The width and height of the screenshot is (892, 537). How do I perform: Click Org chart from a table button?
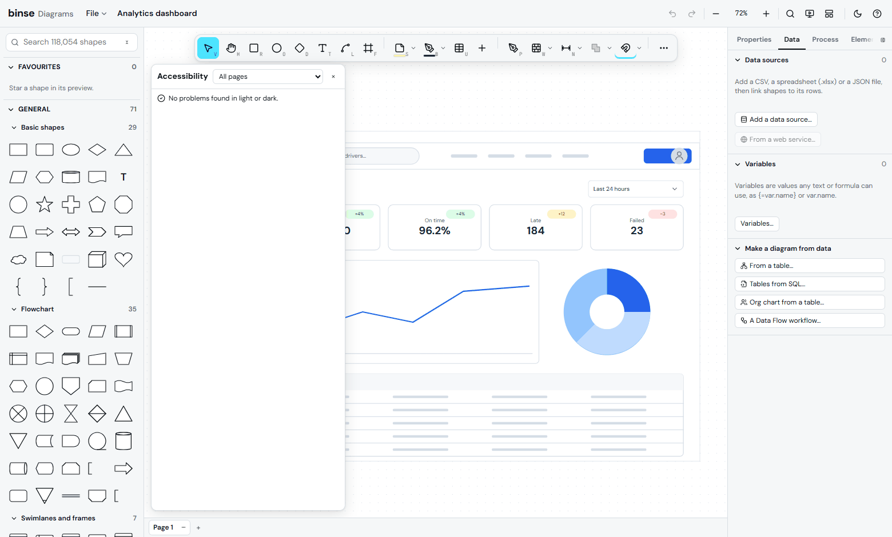810,302
